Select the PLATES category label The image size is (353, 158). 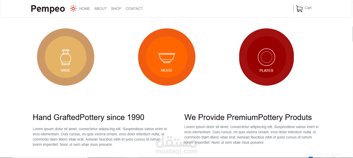pos(266,71)
